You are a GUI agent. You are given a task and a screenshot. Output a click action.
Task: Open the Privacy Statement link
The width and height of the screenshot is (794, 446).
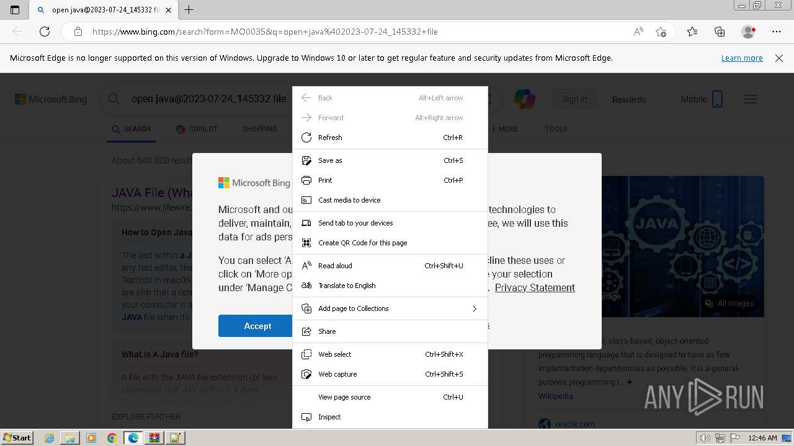tap(535, 287)
